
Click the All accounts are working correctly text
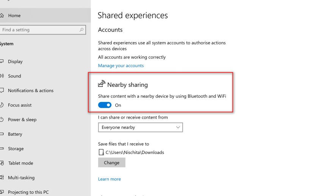point(132,57)
